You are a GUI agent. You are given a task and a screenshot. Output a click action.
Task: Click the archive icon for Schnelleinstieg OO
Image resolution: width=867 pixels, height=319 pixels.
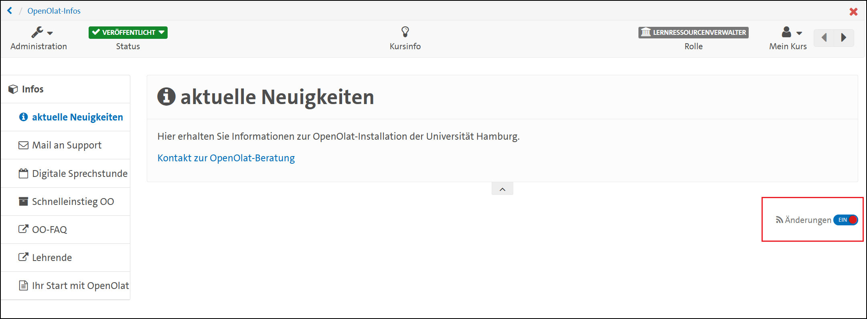[x=23, y=201]
